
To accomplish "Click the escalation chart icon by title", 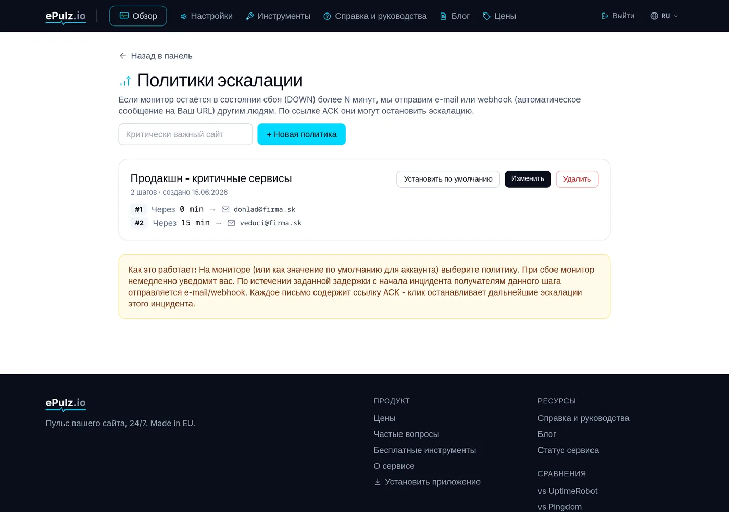I will 125,81.
